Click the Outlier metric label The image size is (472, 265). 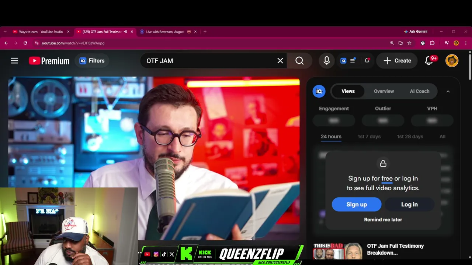click(383, 109)
